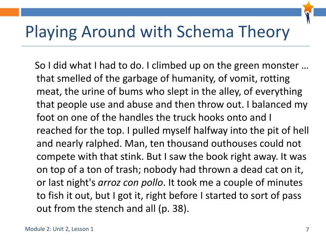Select the orange block in the header bar
This screenshot has height=244, width=326.
tap(9, 12)
